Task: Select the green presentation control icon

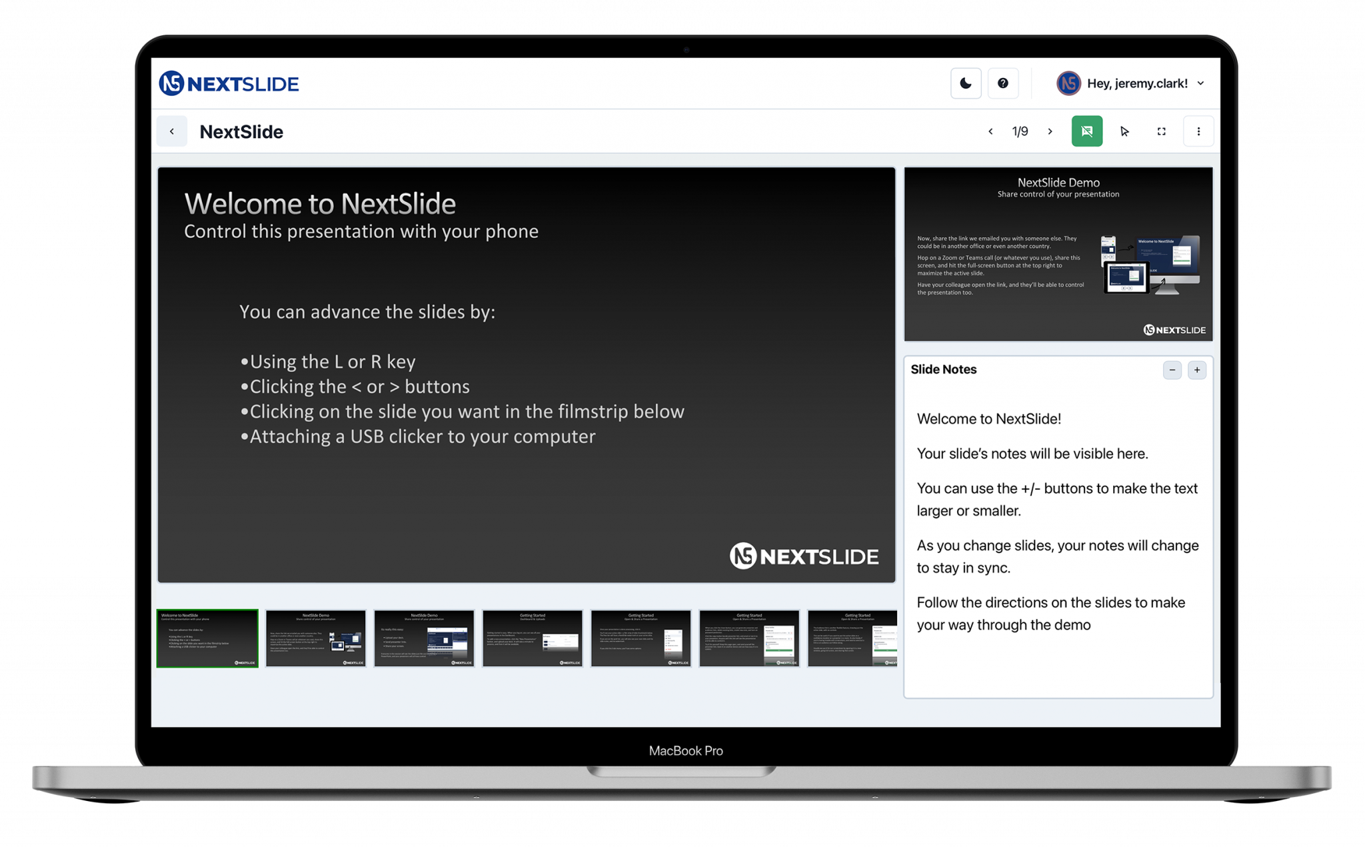Action: 1087,131
